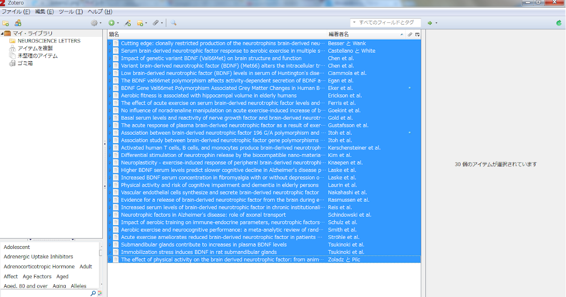Open dropdown arrow beside New Note icon
Viewport: 566px width, 297px height.
146,23
